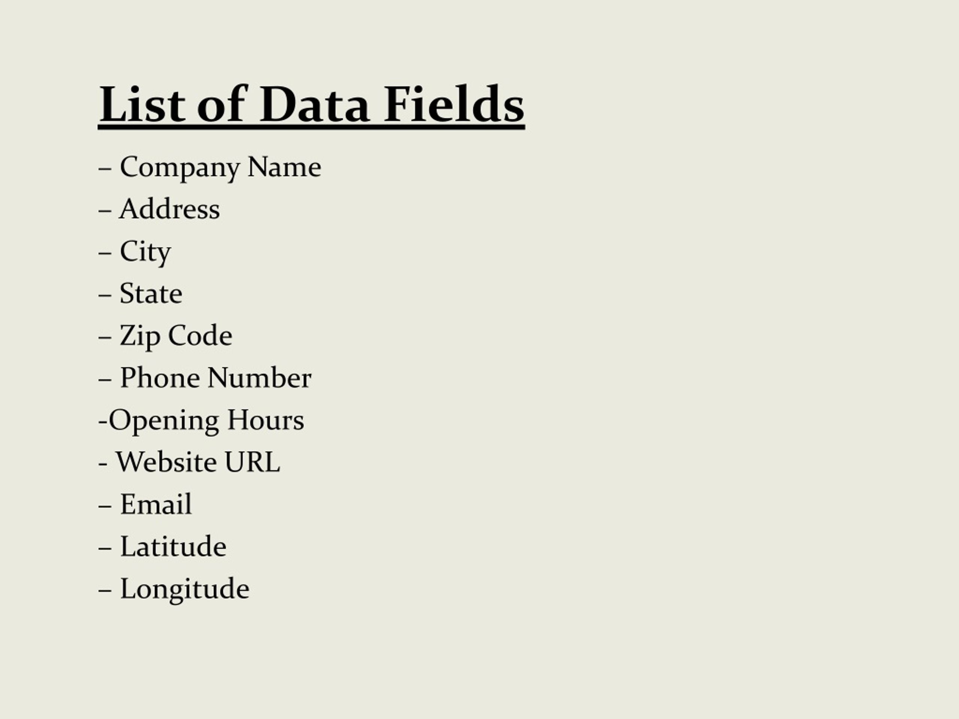Click the Website URL item
This screenshot has width=959, height=719.
point(190,462)
